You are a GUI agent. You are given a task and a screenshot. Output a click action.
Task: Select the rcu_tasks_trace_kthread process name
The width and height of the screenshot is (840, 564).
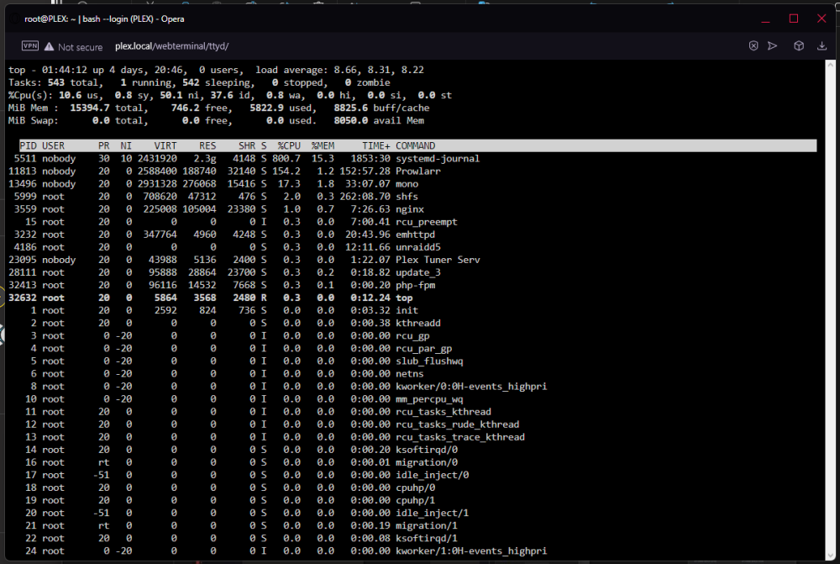pyautogui.click(x=460, y=437)
